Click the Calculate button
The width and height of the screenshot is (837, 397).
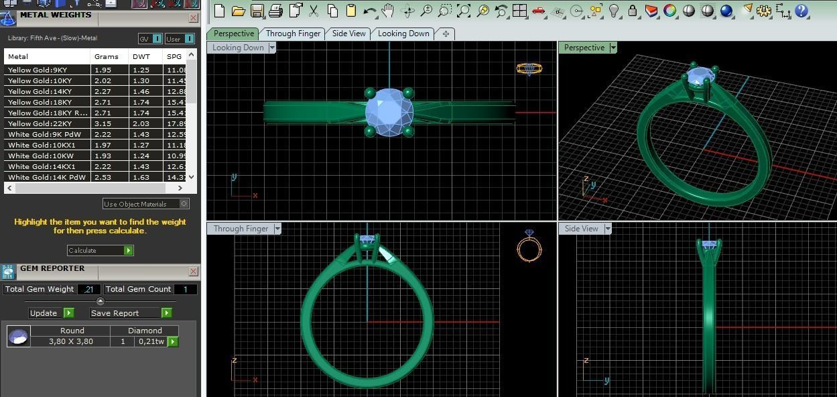[x=101, y=250]
